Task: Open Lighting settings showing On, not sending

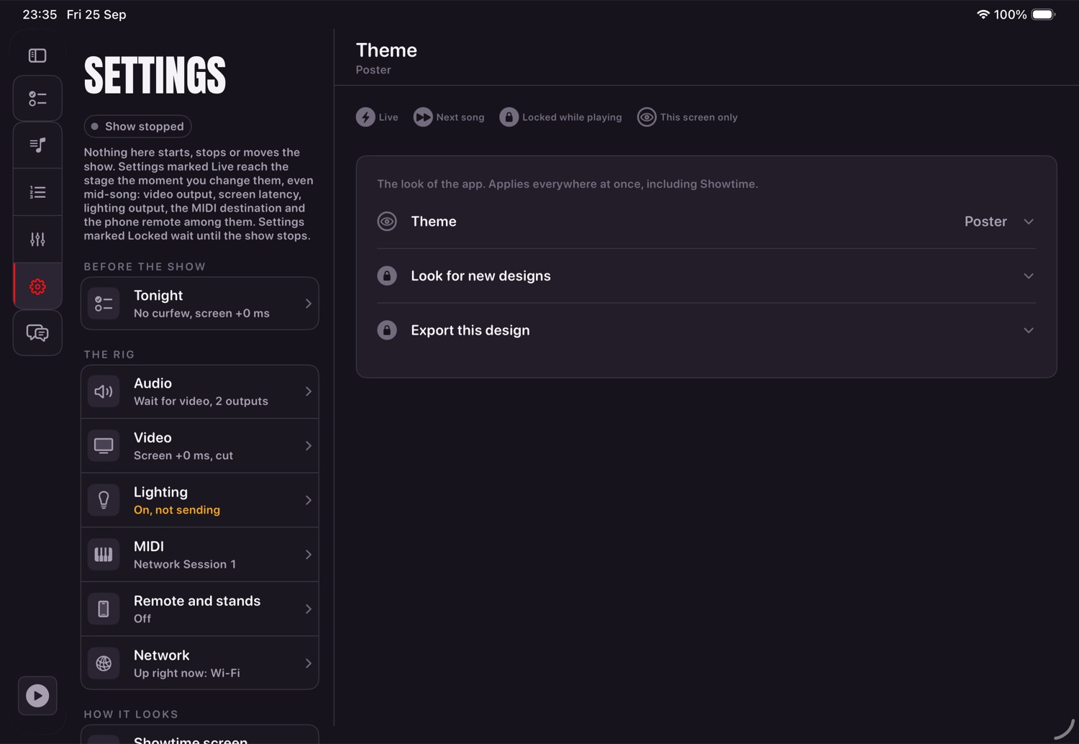Action: pos(200,500)
